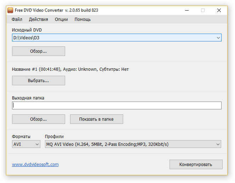Expand the Исходный DVD source path dropdown
Viewport: 235px width, 183px height.
click(x=218, y=38)
